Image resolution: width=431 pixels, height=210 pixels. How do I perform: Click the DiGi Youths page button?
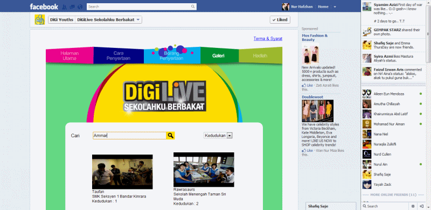(x=61, y=20)
